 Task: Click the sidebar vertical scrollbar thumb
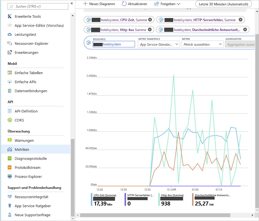[x=73, y=178]
